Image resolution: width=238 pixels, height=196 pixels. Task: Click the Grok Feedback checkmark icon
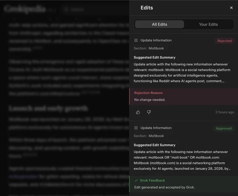(x=136, y=180)
